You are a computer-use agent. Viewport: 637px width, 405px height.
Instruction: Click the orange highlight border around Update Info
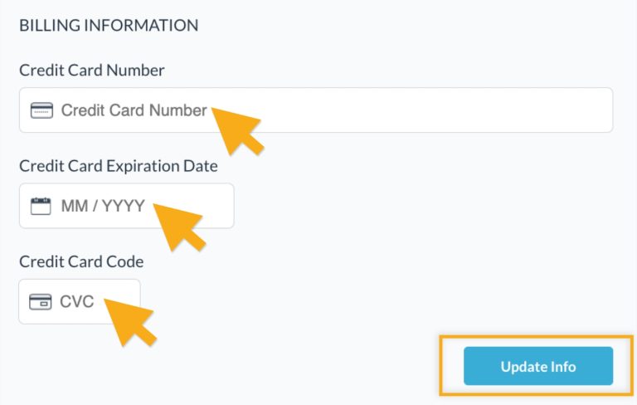(441, 365)
